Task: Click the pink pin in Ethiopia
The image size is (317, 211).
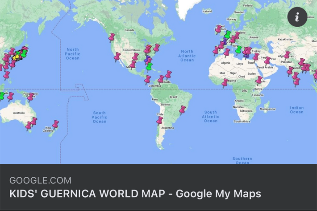Action: (x=259, y=80)
